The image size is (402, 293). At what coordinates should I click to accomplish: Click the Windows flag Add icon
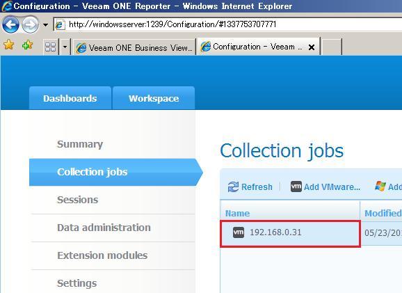380,187
